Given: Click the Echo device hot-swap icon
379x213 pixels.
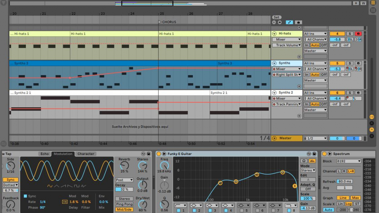Looking at the screenshot, I should click(143, 154).
